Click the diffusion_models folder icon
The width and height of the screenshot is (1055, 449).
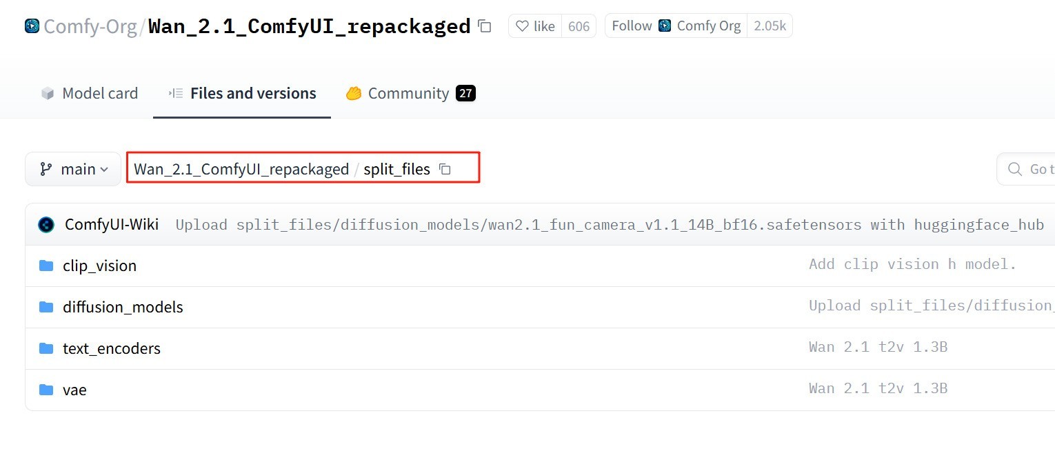coord(46,307)
